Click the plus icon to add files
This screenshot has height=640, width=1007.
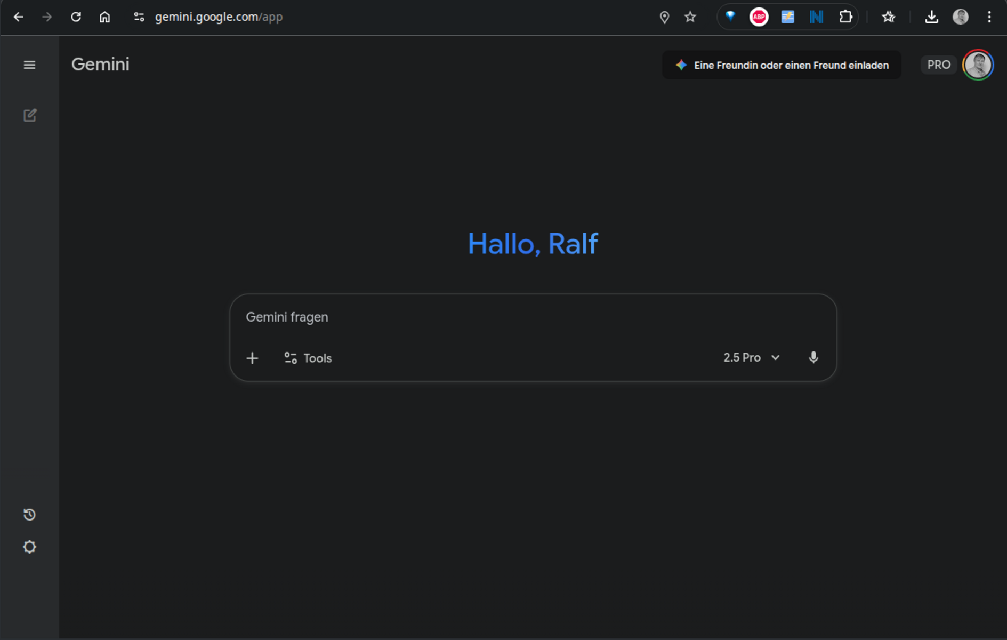[252, 358]
